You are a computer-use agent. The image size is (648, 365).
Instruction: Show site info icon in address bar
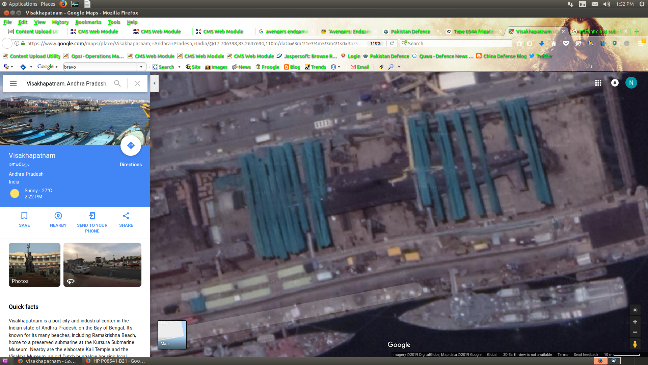click(x=17, y=43)
